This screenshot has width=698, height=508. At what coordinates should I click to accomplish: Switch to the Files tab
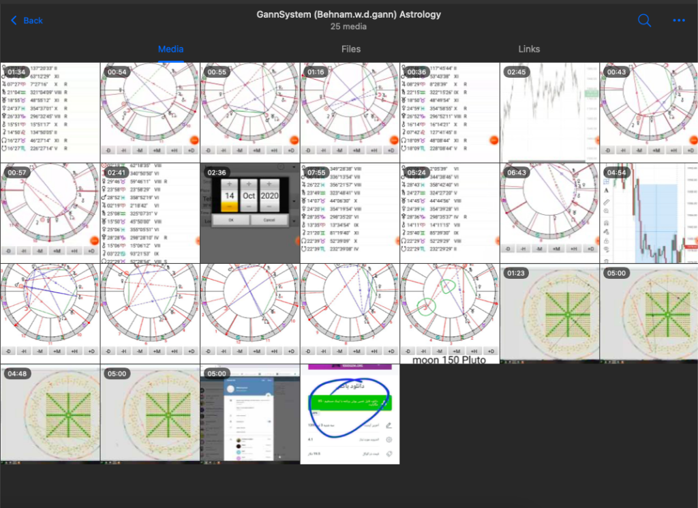pos(351,49)
